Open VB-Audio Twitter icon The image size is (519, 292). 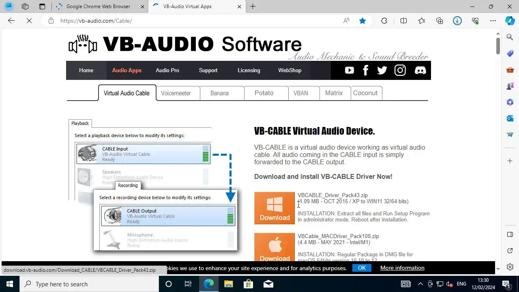tap(382, 71)
